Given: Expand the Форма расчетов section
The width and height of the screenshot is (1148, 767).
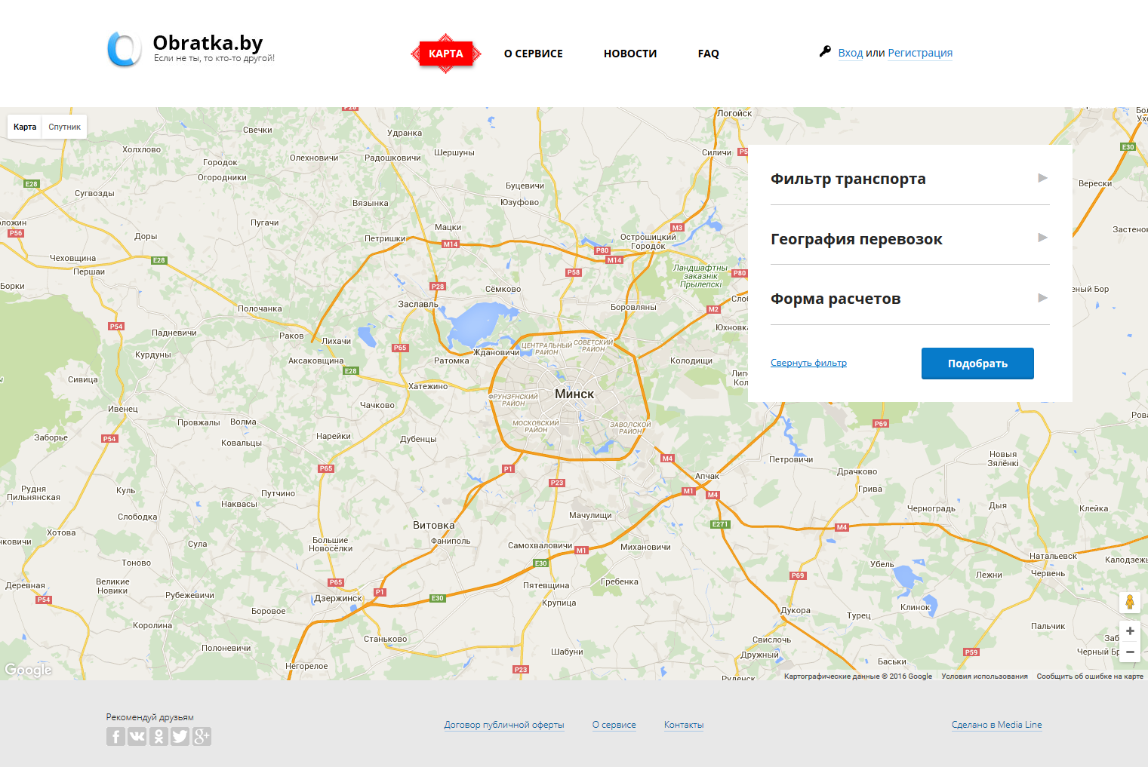Looking at the screenshot, I should 909,299.
